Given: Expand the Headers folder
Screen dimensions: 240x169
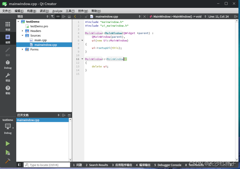Looking at the screenshot, I should tap(23, 31).
